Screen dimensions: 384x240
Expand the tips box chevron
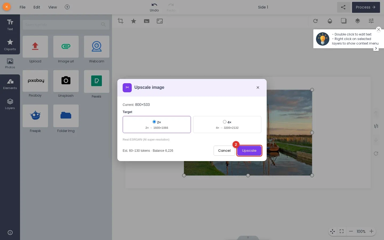pyautogui.click(x=376, y=48)
